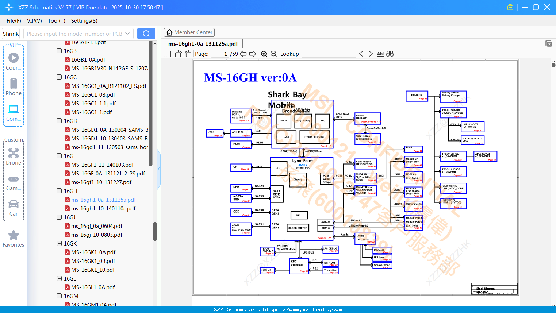Open ms-16gh1-10_140110c.pdf file
The height and width of the screenshot is (313, 556).
(103, 209)
